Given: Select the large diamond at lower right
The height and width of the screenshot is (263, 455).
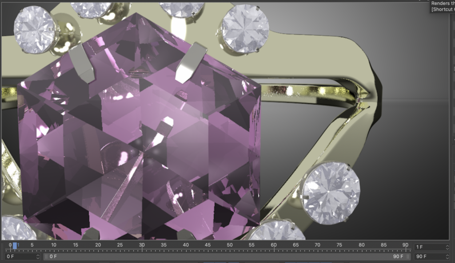Looking at the screenshot, I should click(x=330, y=192).
